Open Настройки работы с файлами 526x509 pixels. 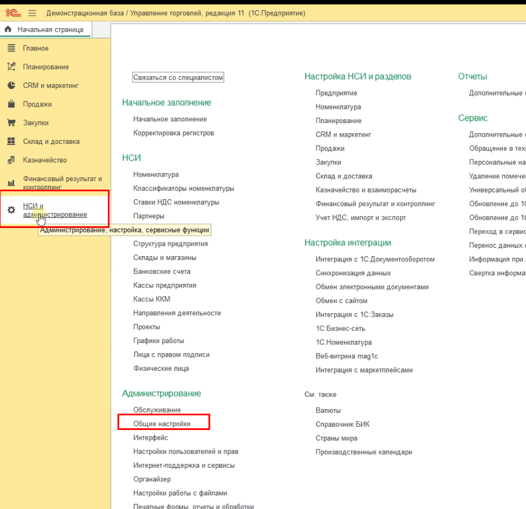point(180,493)
